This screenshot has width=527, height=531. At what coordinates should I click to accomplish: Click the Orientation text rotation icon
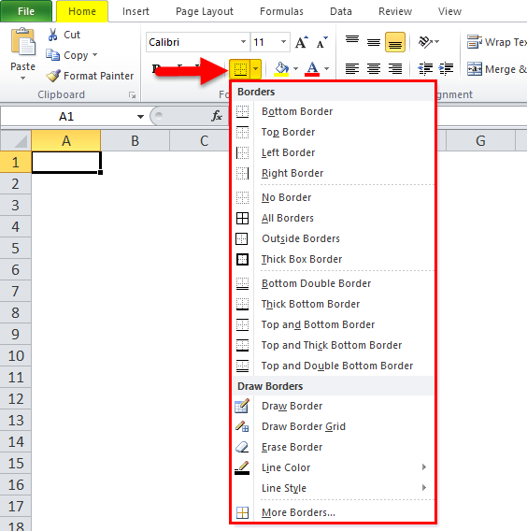coord(425,42)
